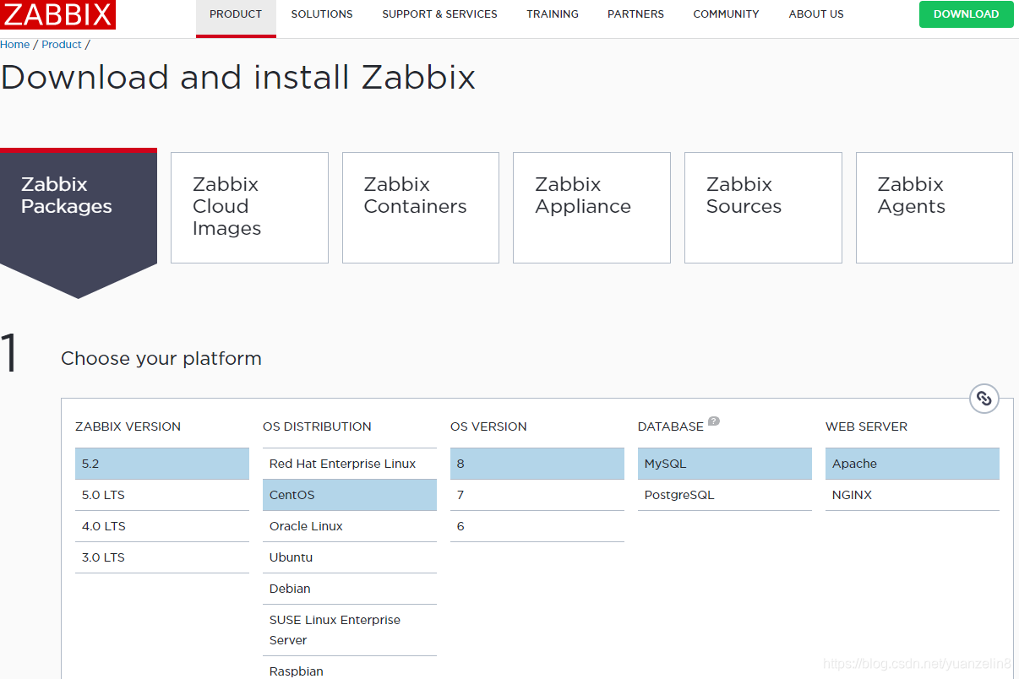The height and width of the screenshot is (679, 1019).
Task: Click the 'Download and install Zabbix' heading
Action: (x=238, y=78)
